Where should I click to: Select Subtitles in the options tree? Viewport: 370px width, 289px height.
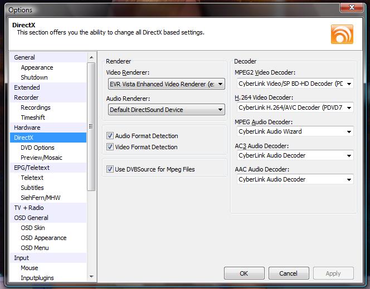[48, 188]
